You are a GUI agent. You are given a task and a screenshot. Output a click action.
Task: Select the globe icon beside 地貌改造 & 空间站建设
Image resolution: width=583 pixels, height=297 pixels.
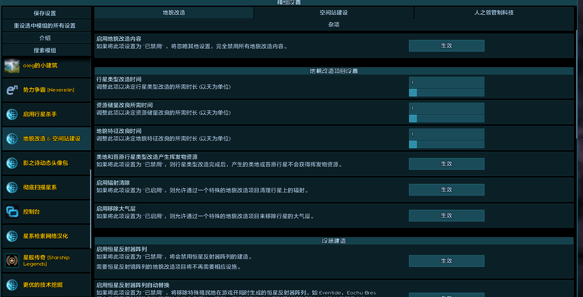coord(12,139)
